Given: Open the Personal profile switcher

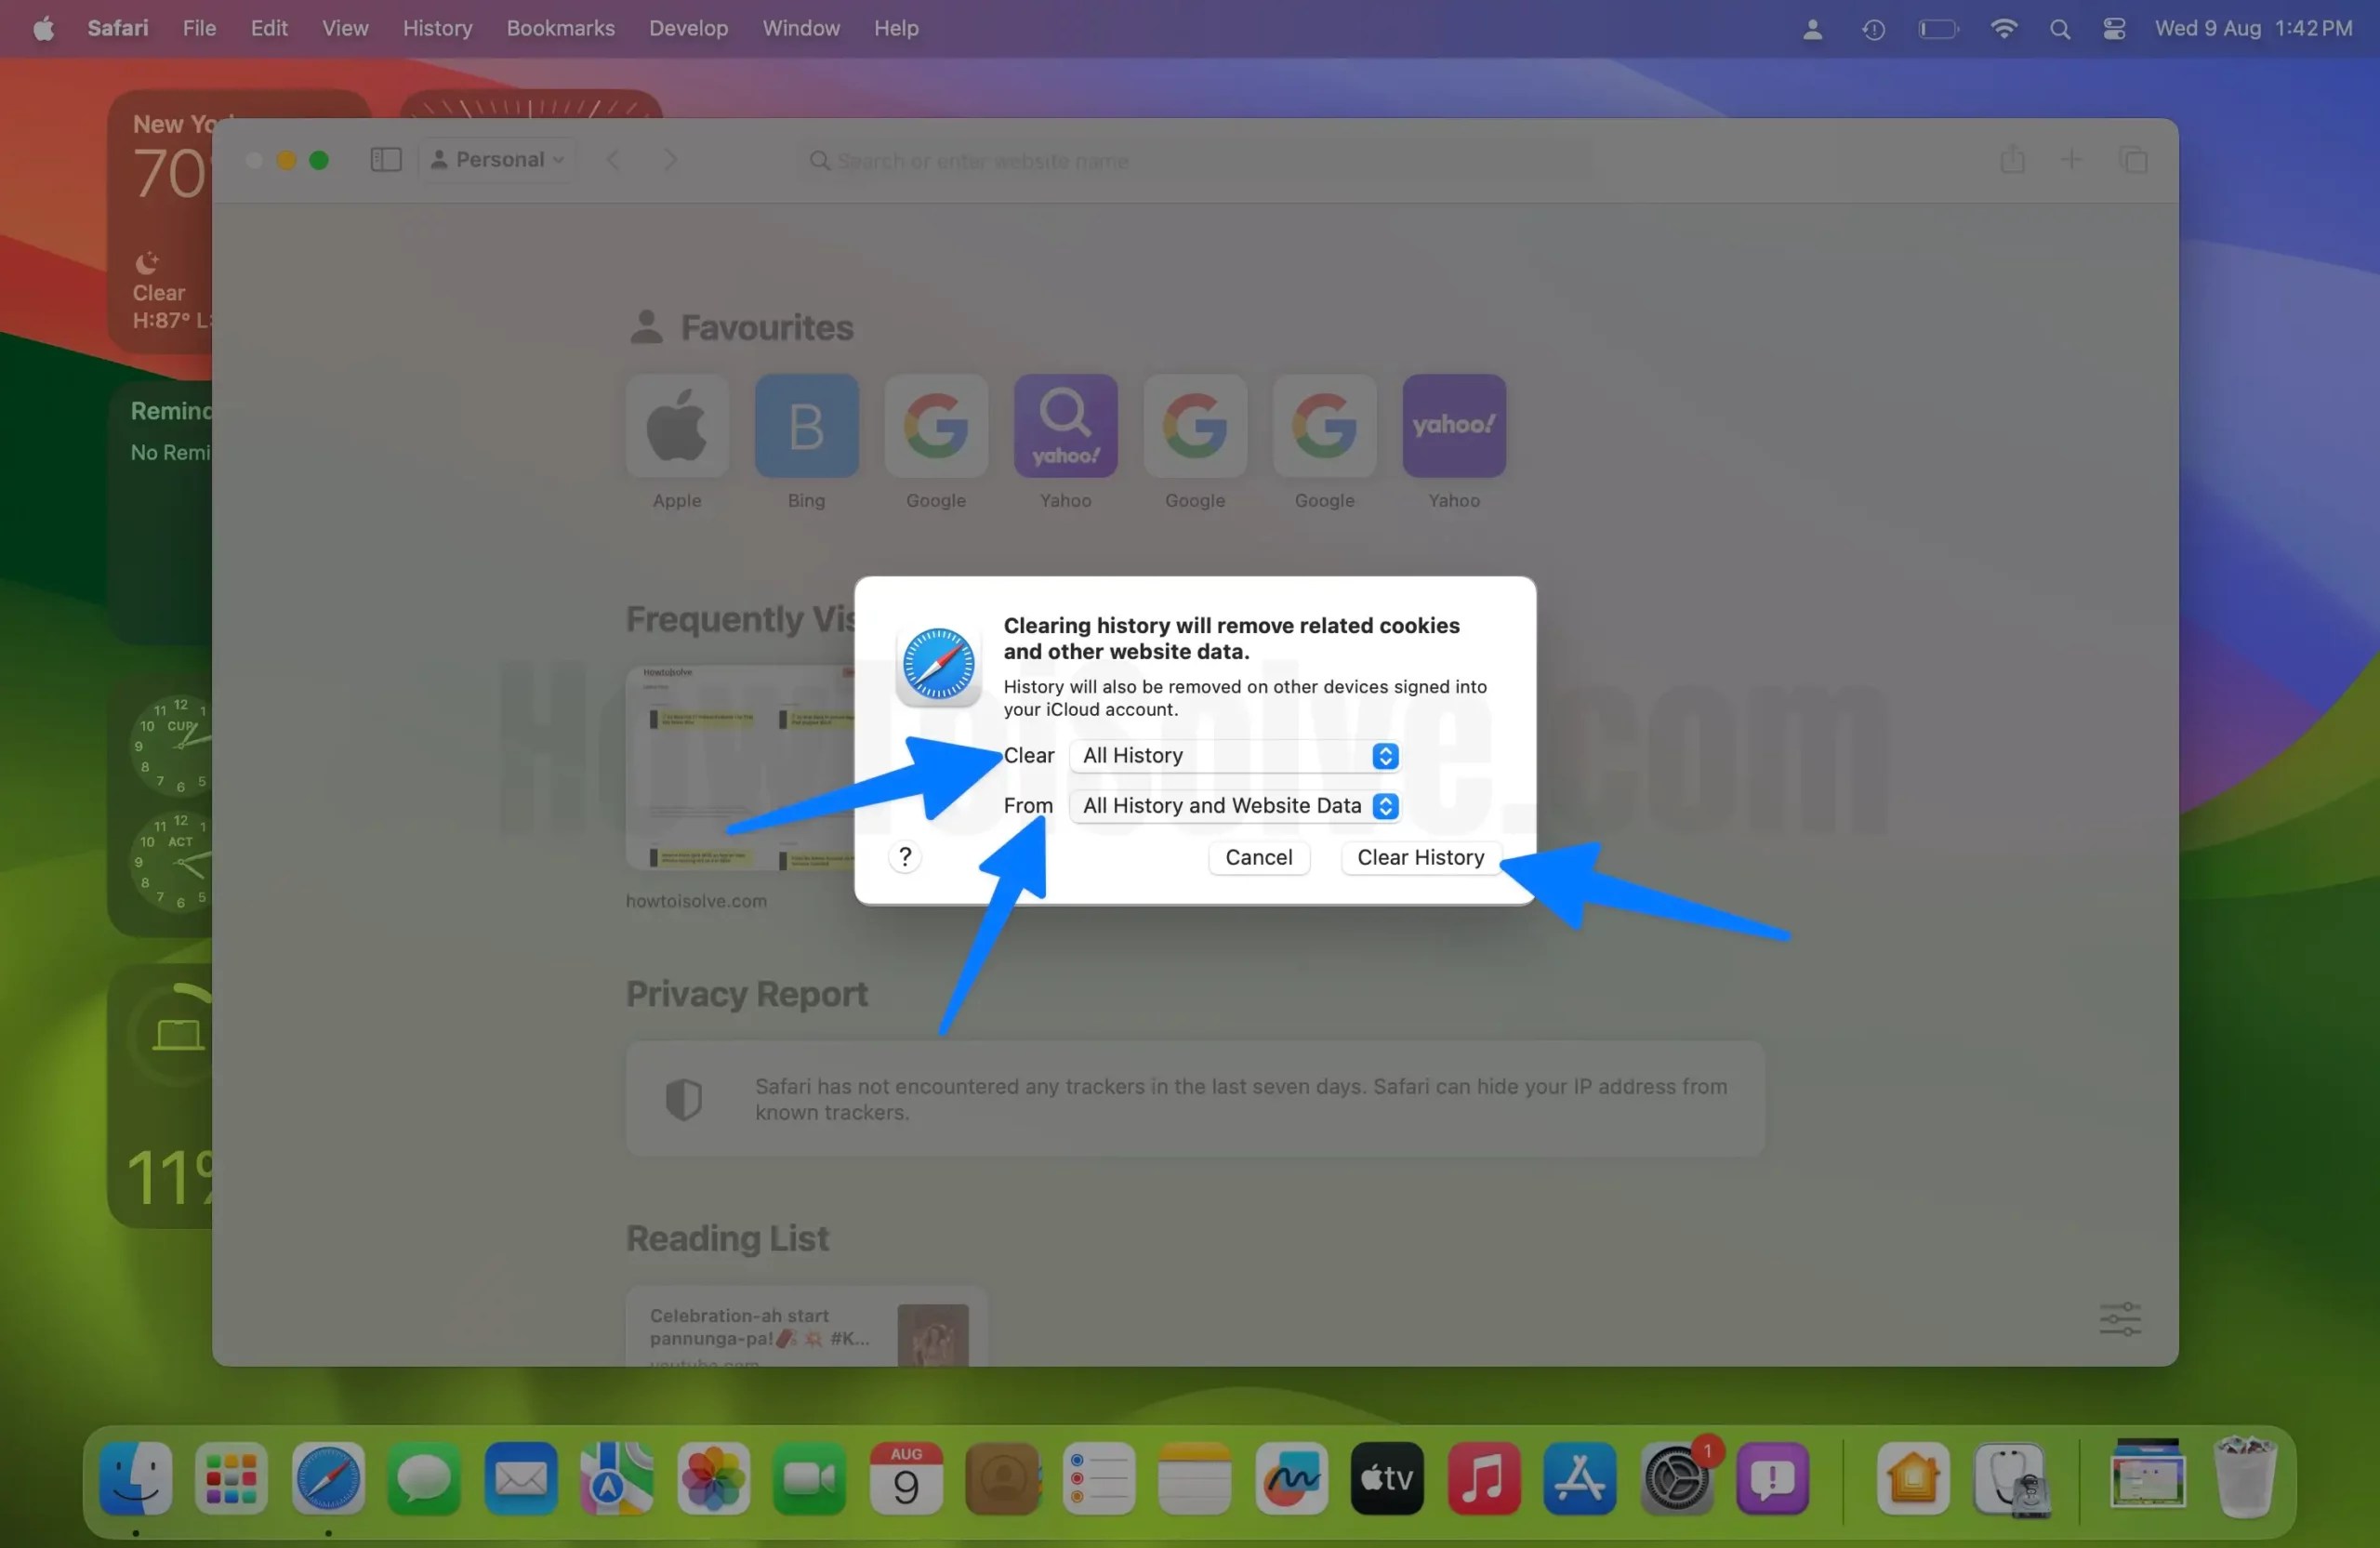Looking at the screenshot, I should 497,159.
